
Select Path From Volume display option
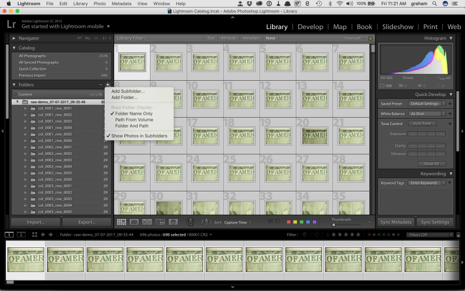tap(134, 119)
